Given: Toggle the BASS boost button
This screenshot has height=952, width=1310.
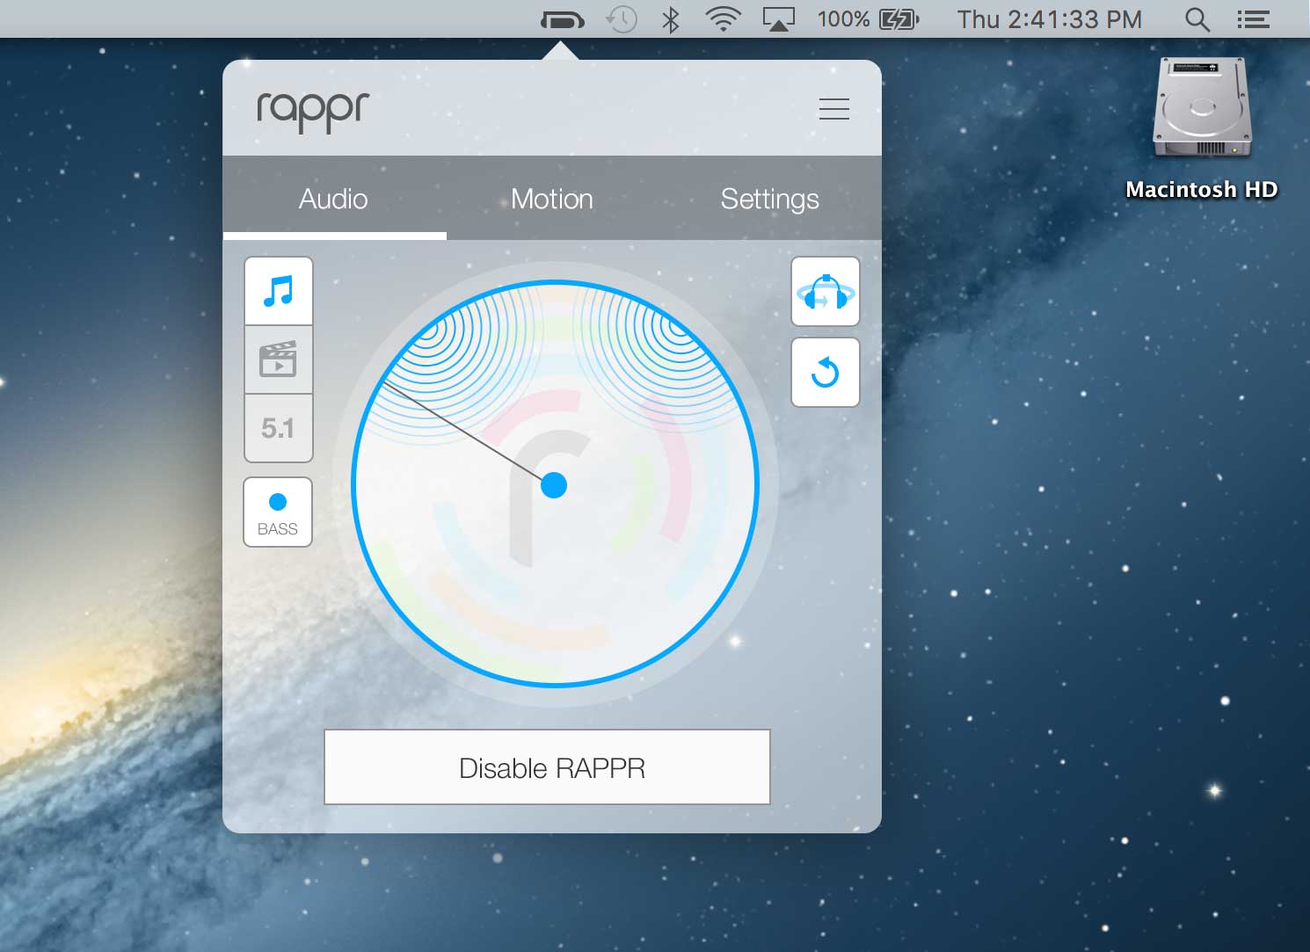Looking at the screenshot, I should click(x=278, y=512).
